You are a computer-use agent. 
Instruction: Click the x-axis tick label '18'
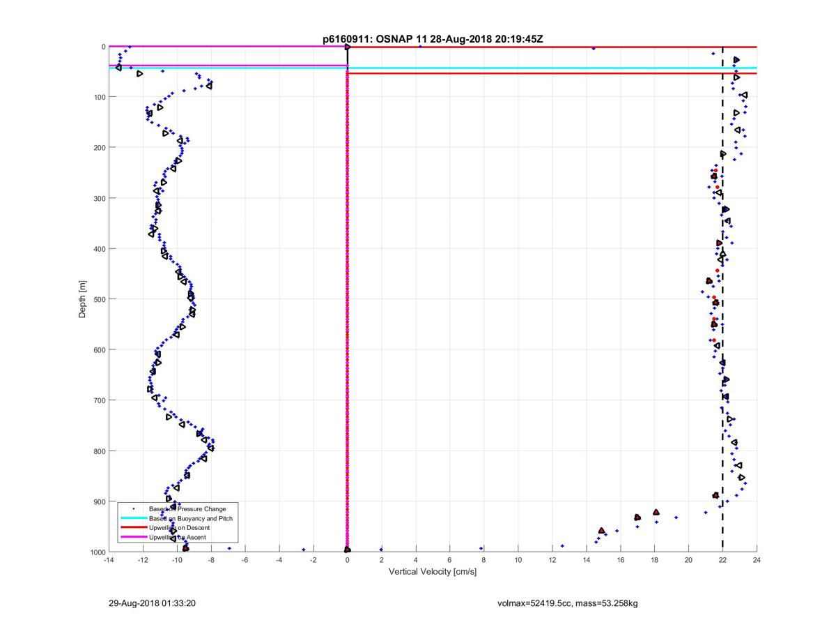[654, 560]
